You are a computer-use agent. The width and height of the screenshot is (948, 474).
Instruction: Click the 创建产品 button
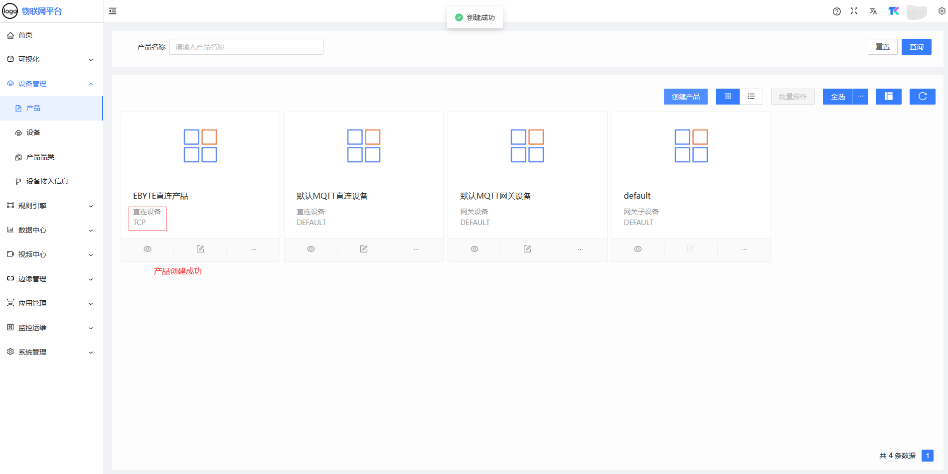(x=685, y=97)
